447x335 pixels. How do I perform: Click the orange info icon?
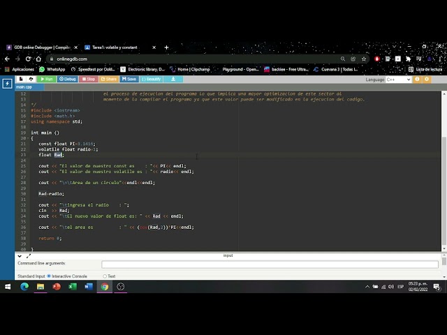tap(417, 79)
